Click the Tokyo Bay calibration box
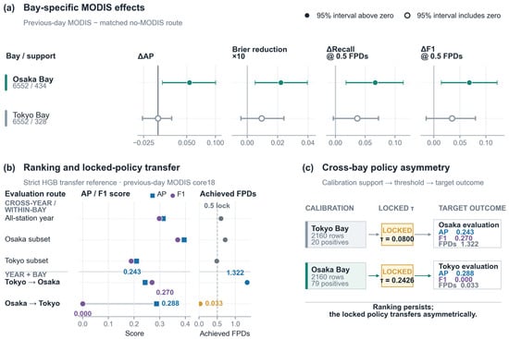Screen dimensions: 509x339 [336, 235]
